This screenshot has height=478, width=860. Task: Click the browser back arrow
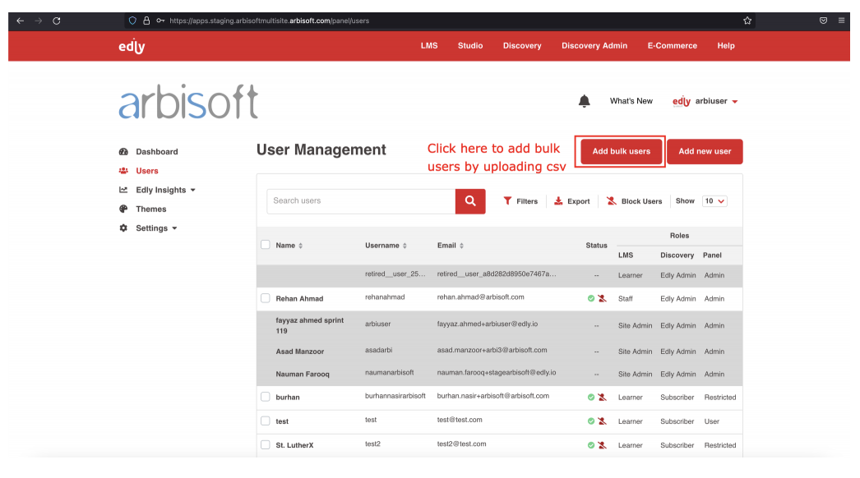point(21,21)
